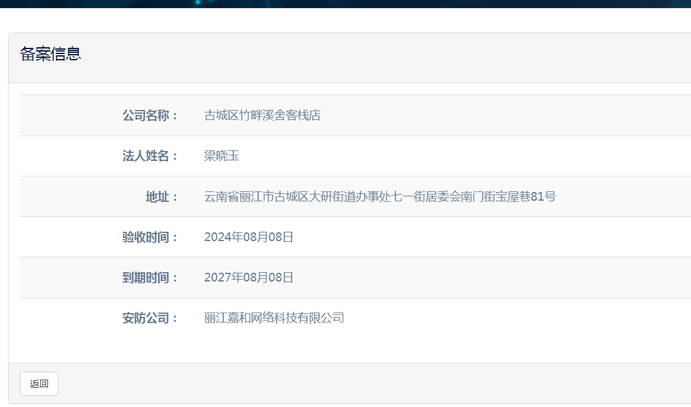Click the dark banner at page top
691x407 pixels.
click(x=345, y=4)
